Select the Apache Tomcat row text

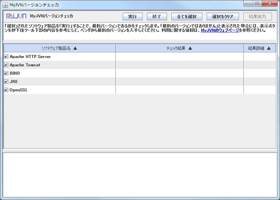coord(25,65)
